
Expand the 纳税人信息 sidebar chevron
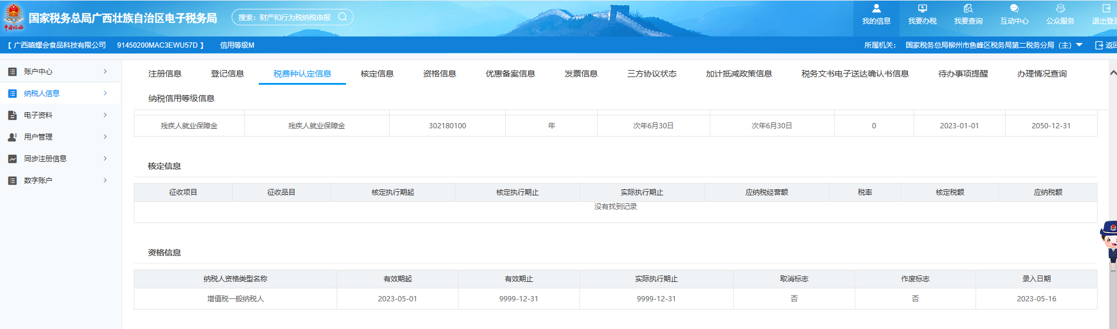(x=106, y=94)
